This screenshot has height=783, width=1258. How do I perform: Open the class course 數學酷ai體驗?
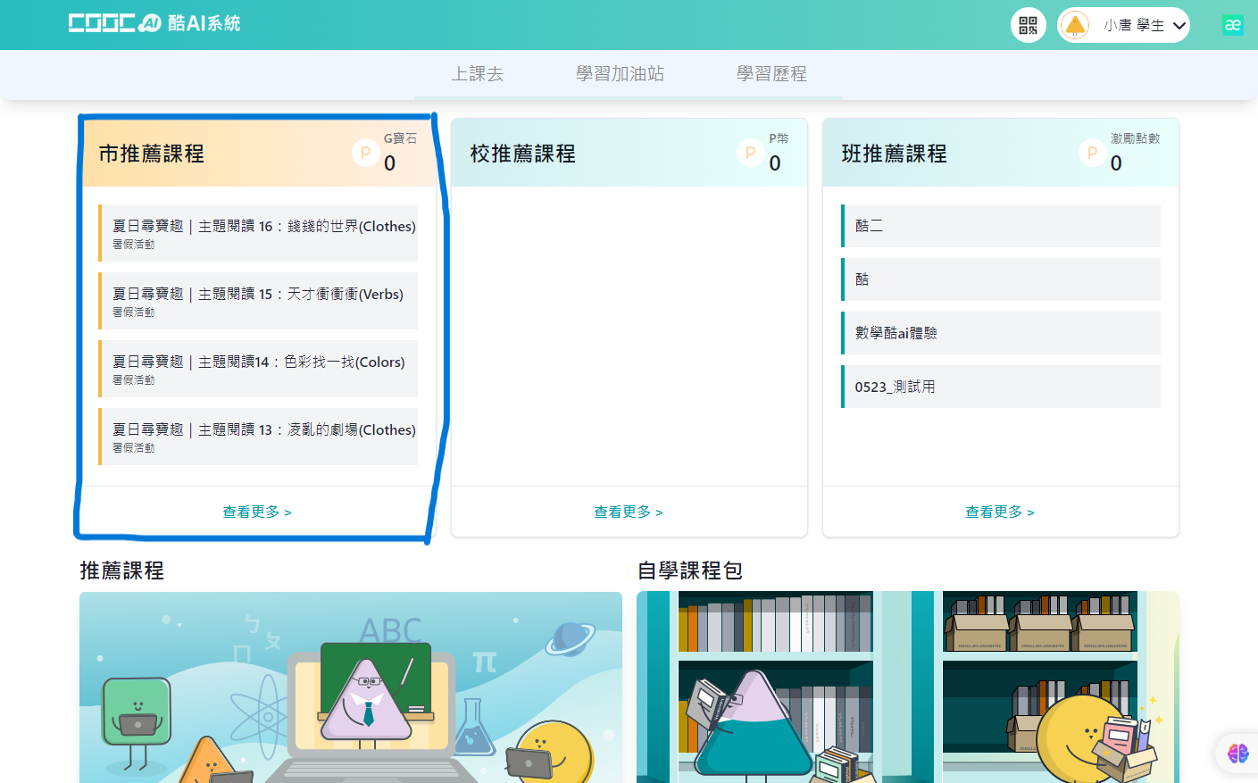(x=1001, y=333)
